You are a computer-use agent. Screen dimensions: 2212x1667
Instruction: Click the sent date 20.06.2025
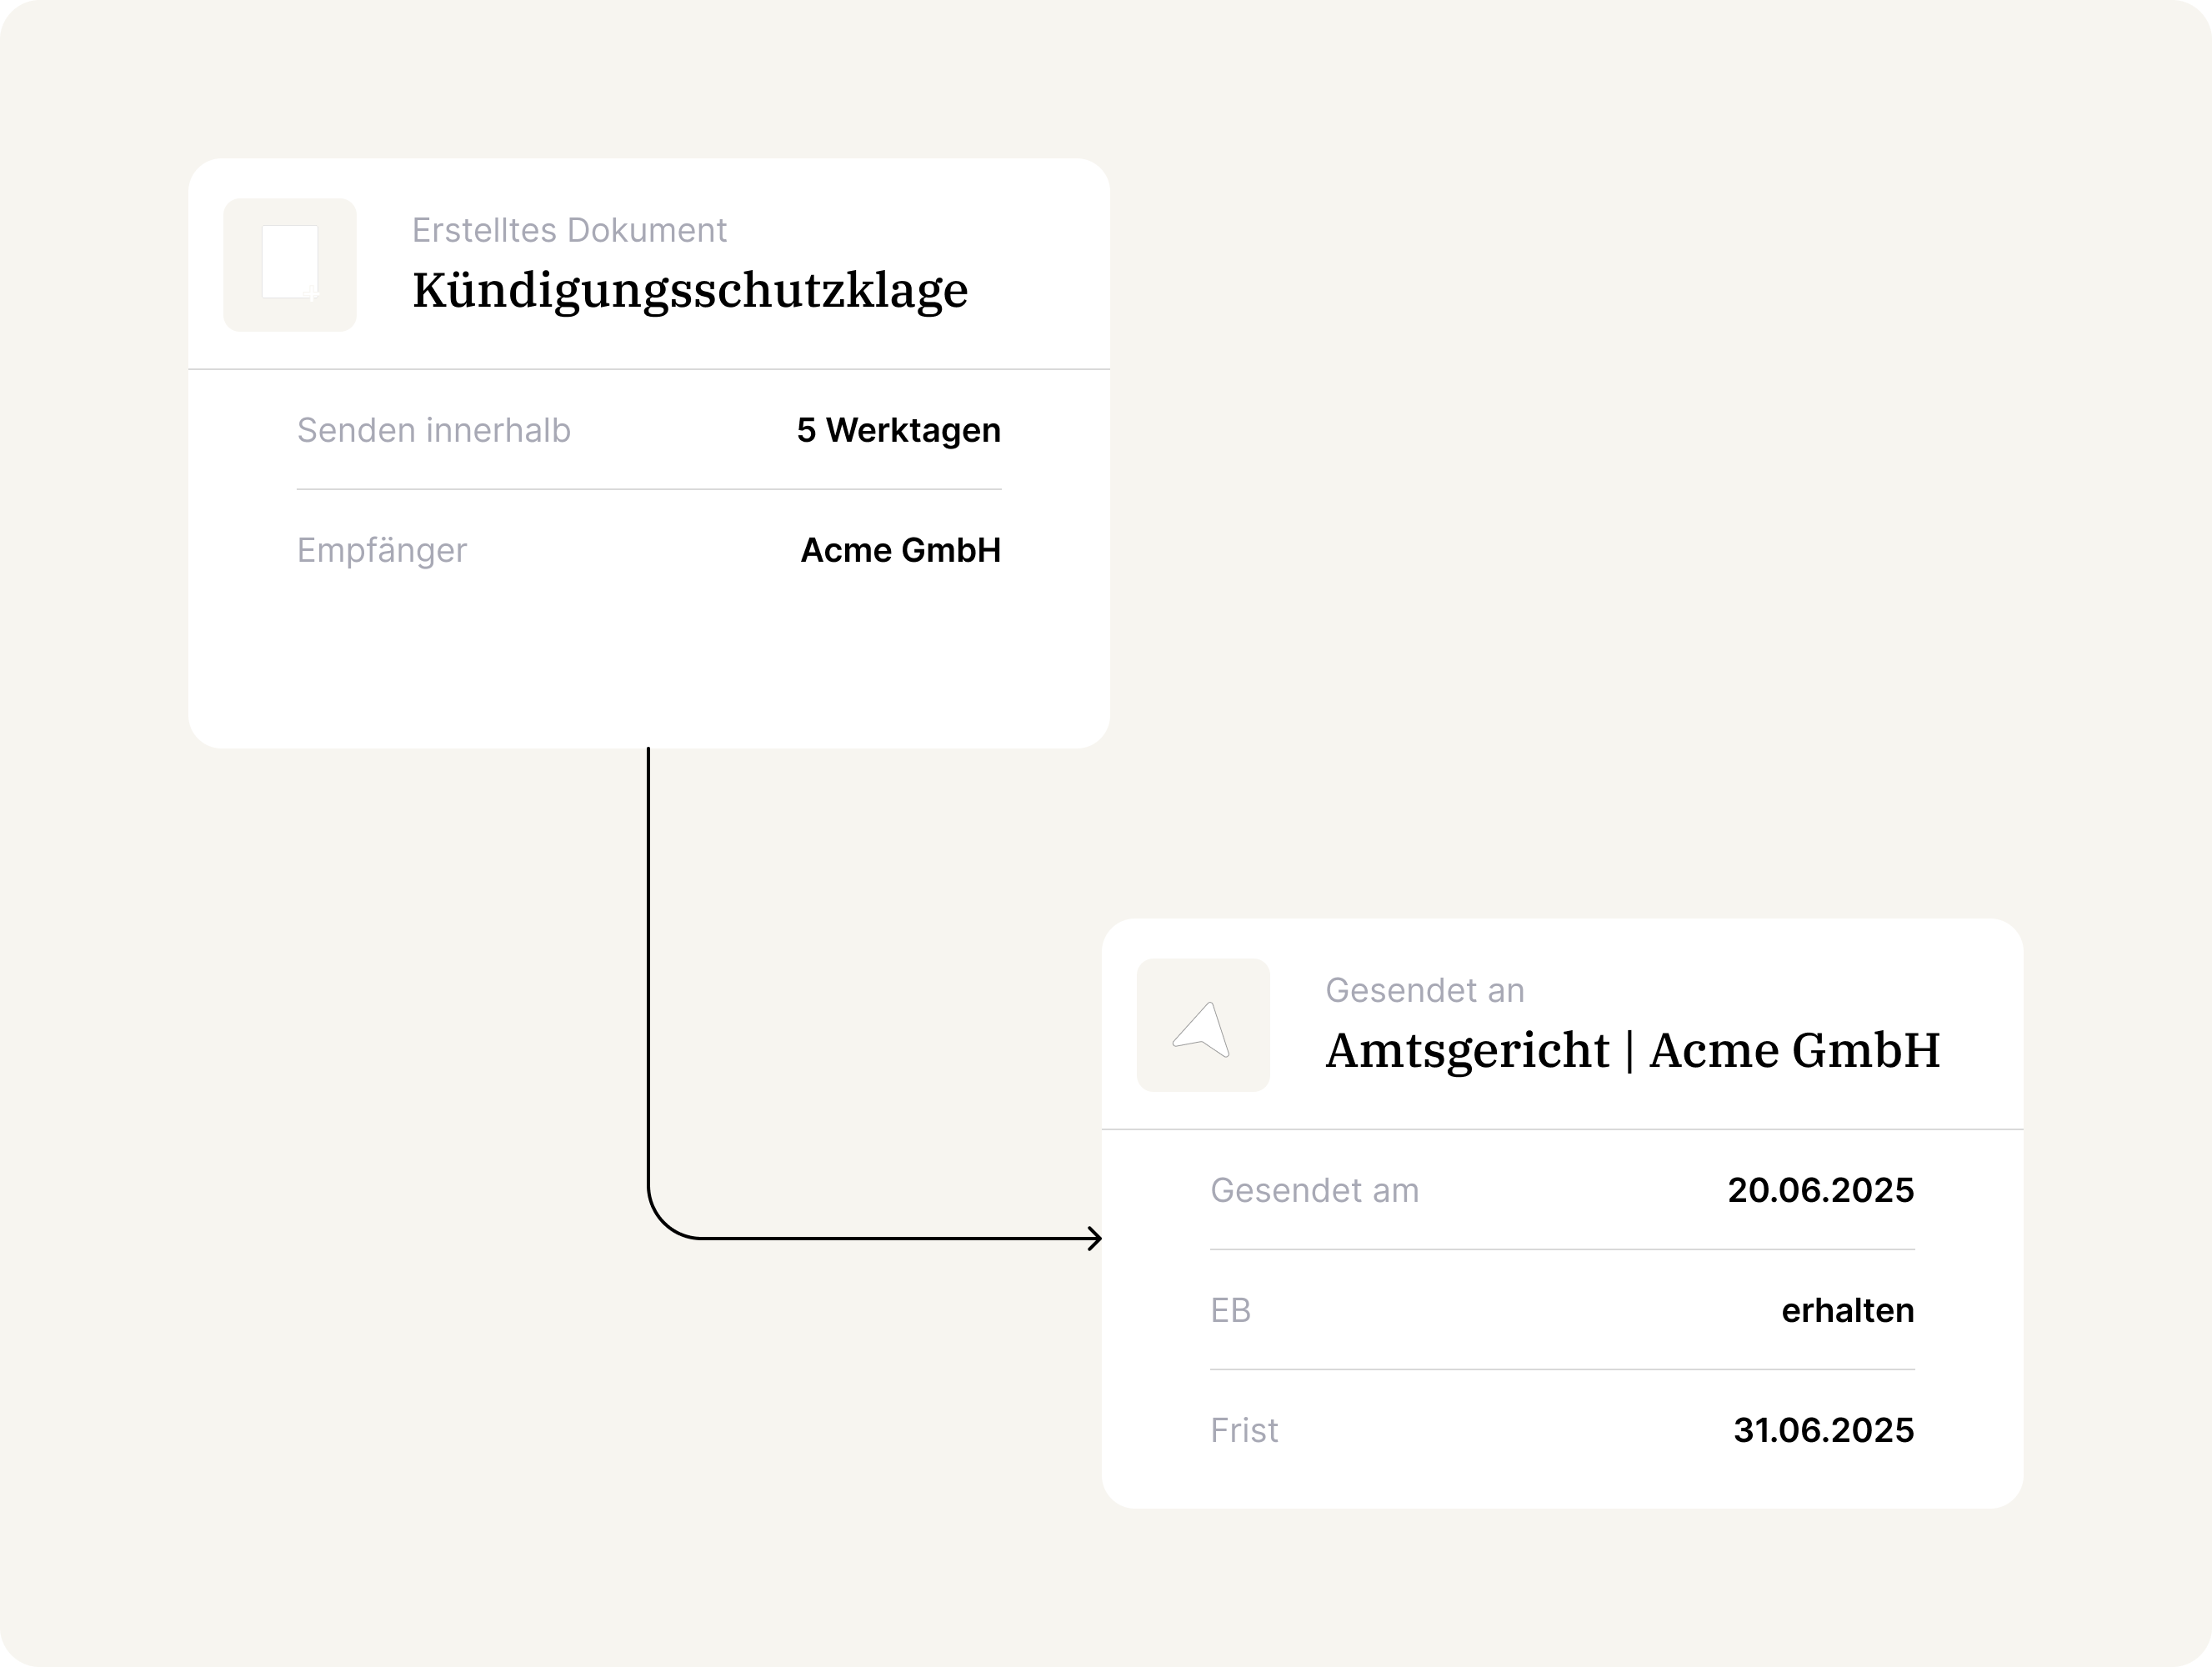point(1820,1190)
